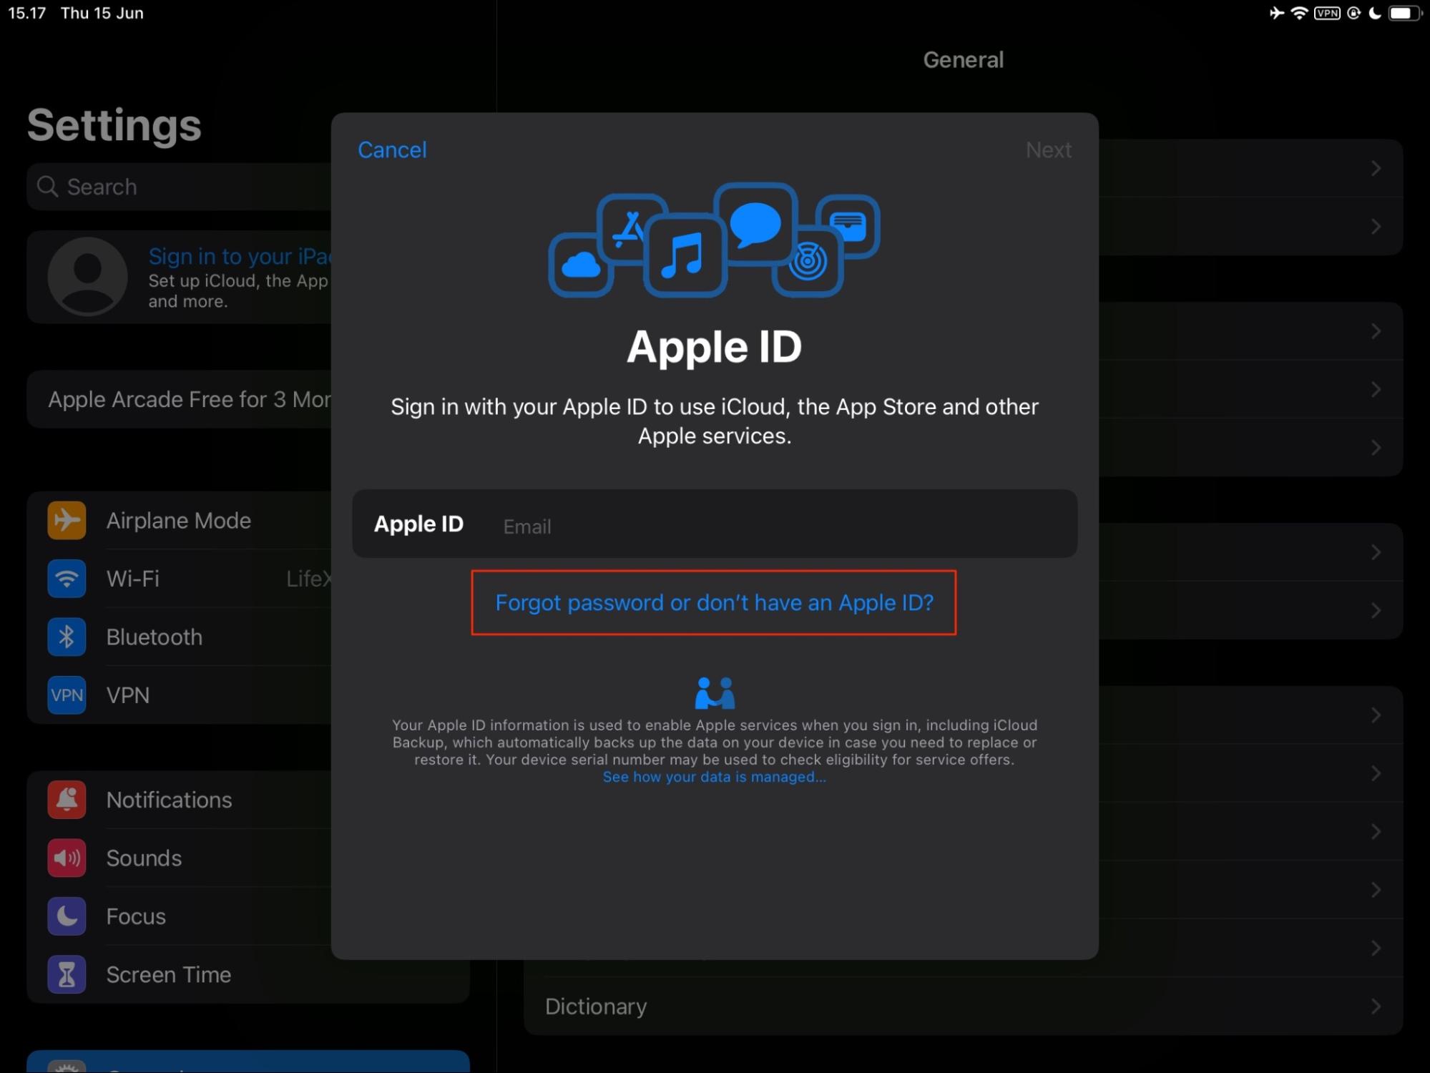Viewport: 1430px width, 1073px height.
Task: Tap the Do Not Disturb moon status icon
Action: 1374,13
